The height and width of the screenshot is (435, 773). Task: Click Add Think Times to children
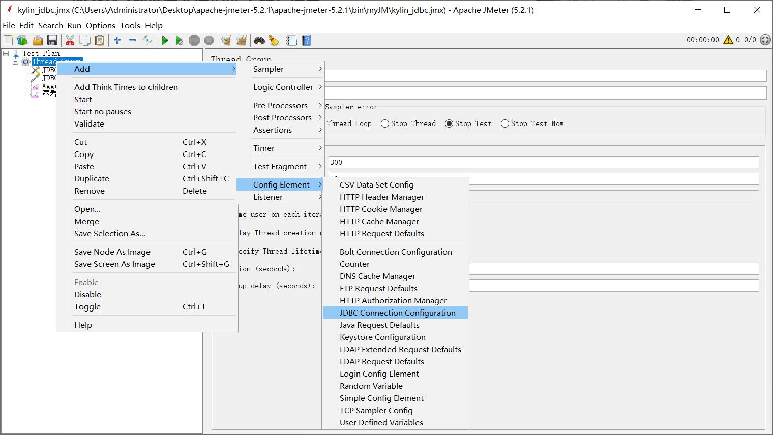pyautogui.click(x=147, y=87)
